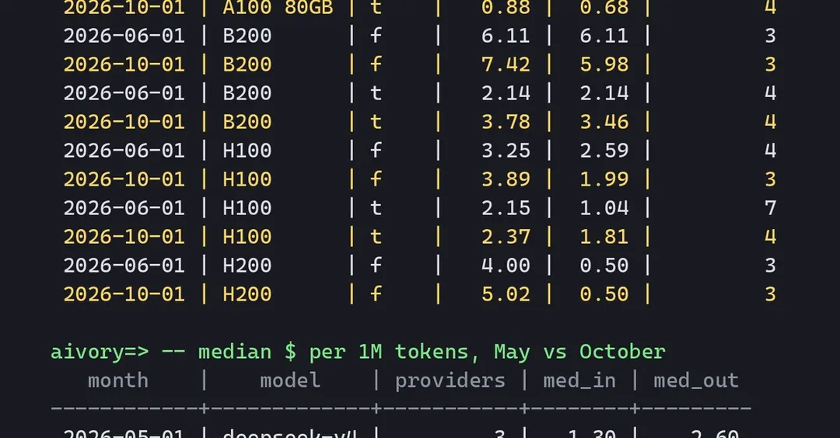
Task: Click the 'aivory=>' prompt
Action: tap(100, 352)
